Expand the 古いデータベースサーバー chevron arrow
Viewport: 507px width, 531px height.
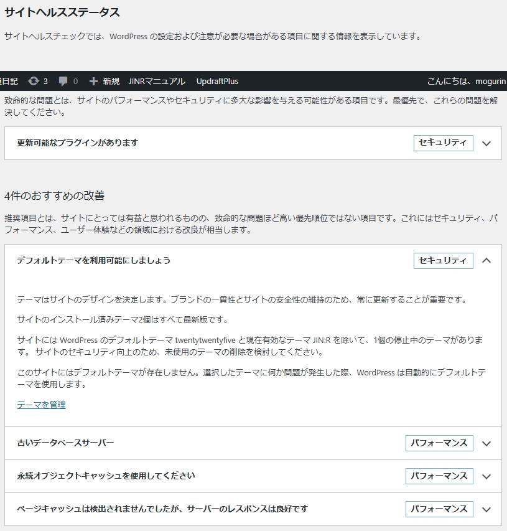pos(486,443)
